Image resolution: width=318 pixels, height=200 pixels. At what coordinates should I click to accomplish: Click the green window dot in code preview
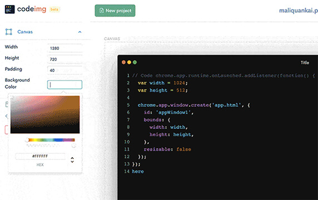[135, 62]
